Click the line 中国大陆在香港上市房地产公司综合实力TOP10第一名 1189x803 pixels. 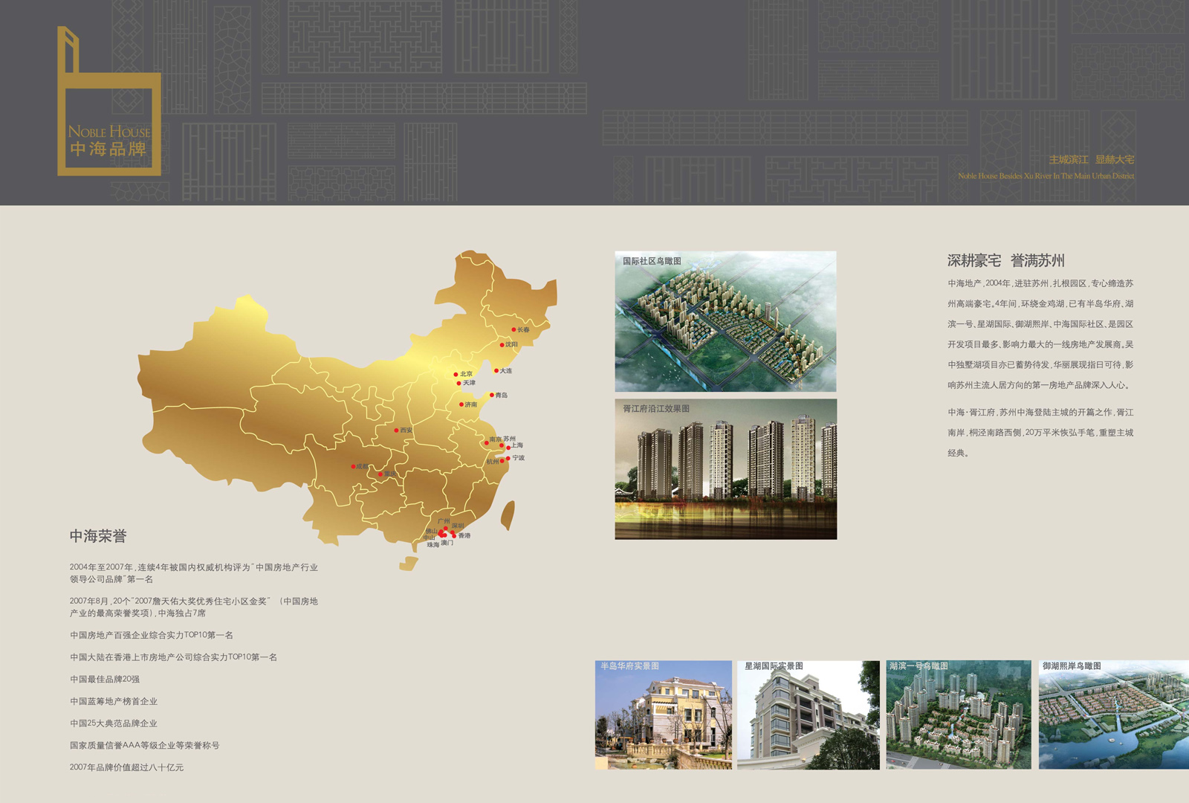(x=173, y=657)
